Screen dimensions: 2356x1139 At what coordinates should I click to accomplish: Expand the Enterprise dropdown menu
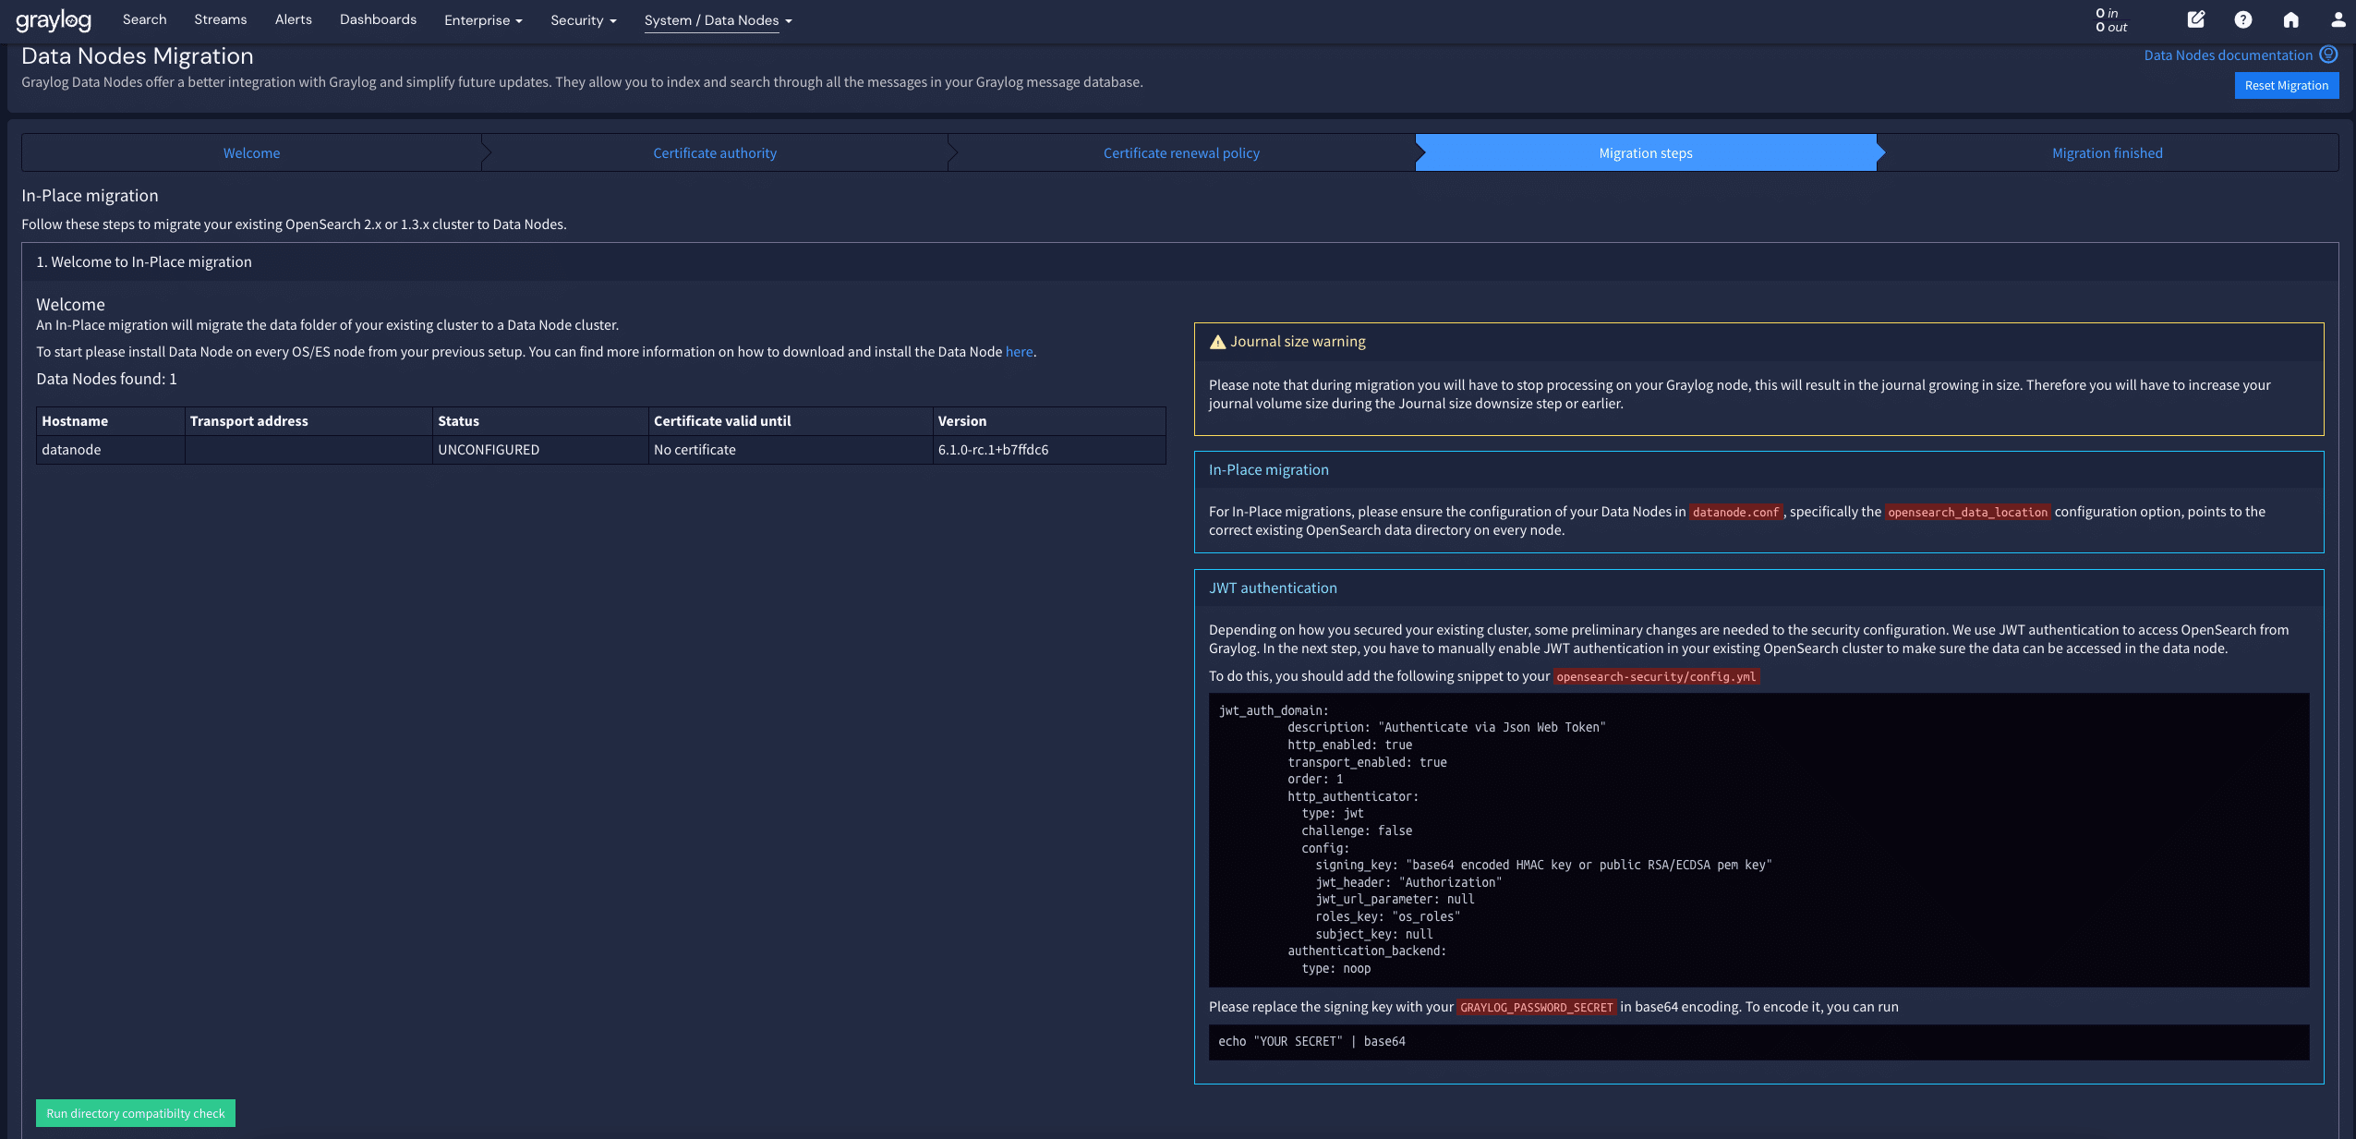pos(483,20)
